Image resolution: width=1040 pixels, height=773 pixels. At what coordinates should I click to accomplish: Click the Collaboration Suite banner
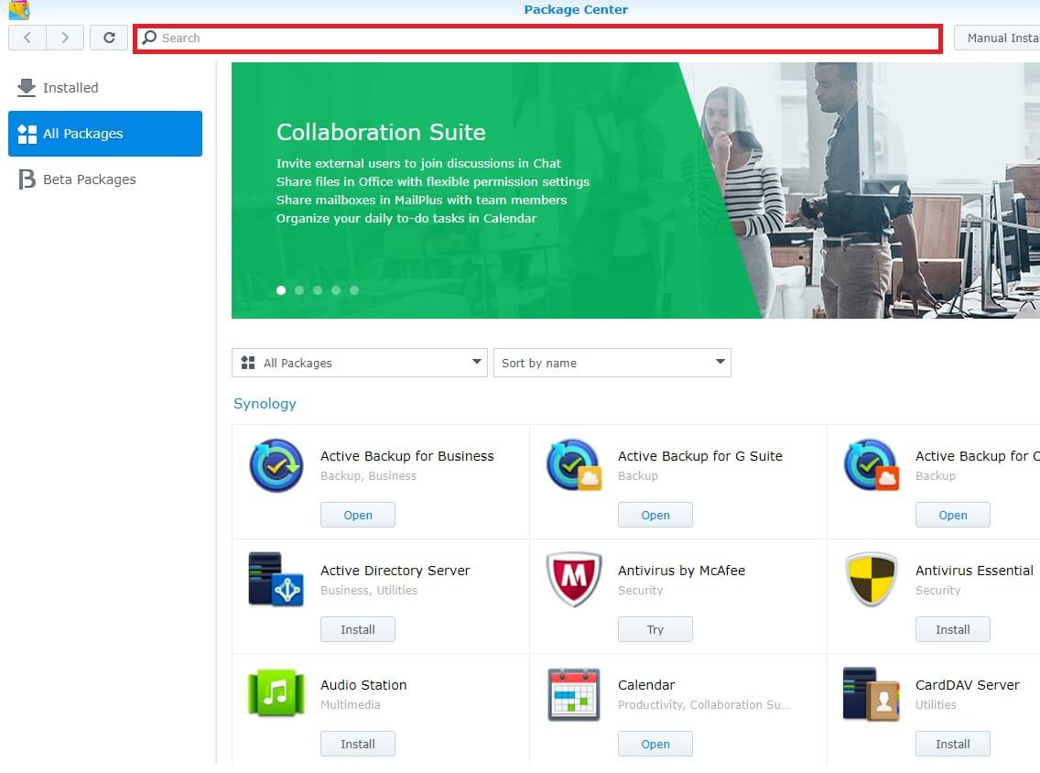point(635,191)
